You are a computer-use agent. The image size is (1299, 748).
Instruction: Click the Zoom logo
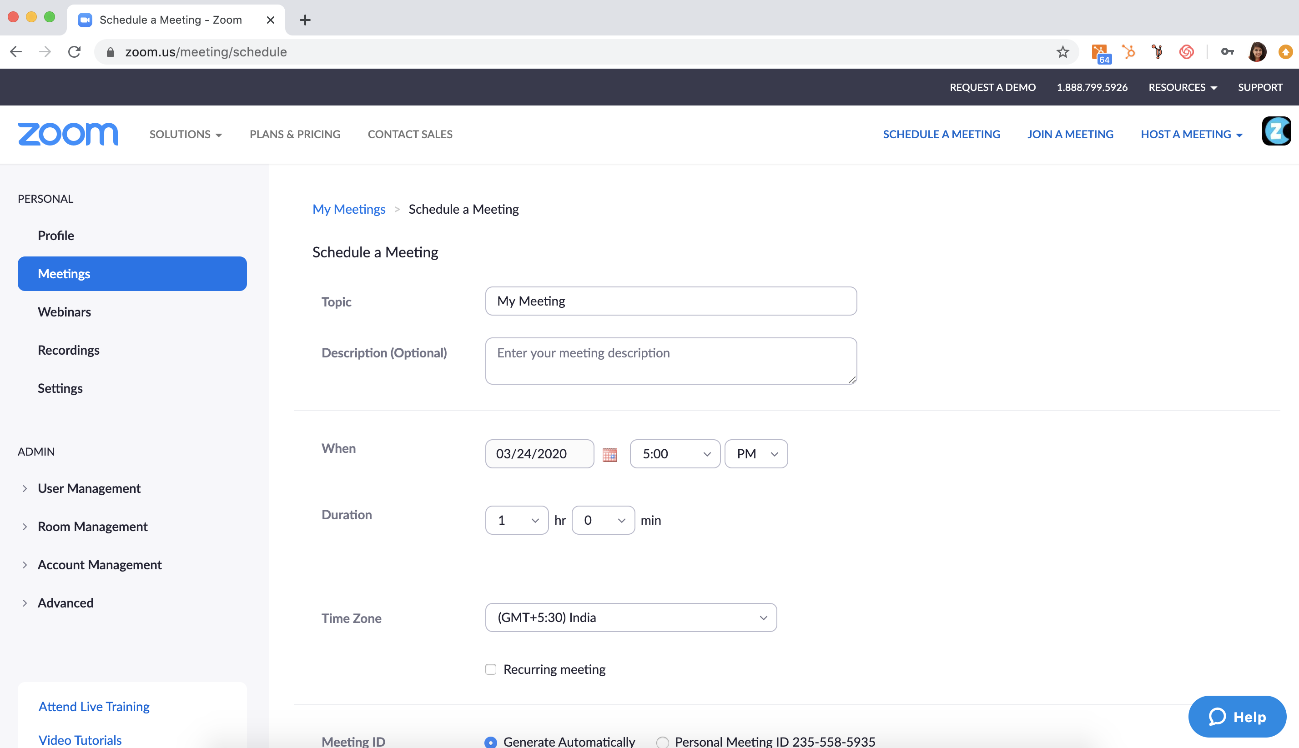(x=68, y=134)
